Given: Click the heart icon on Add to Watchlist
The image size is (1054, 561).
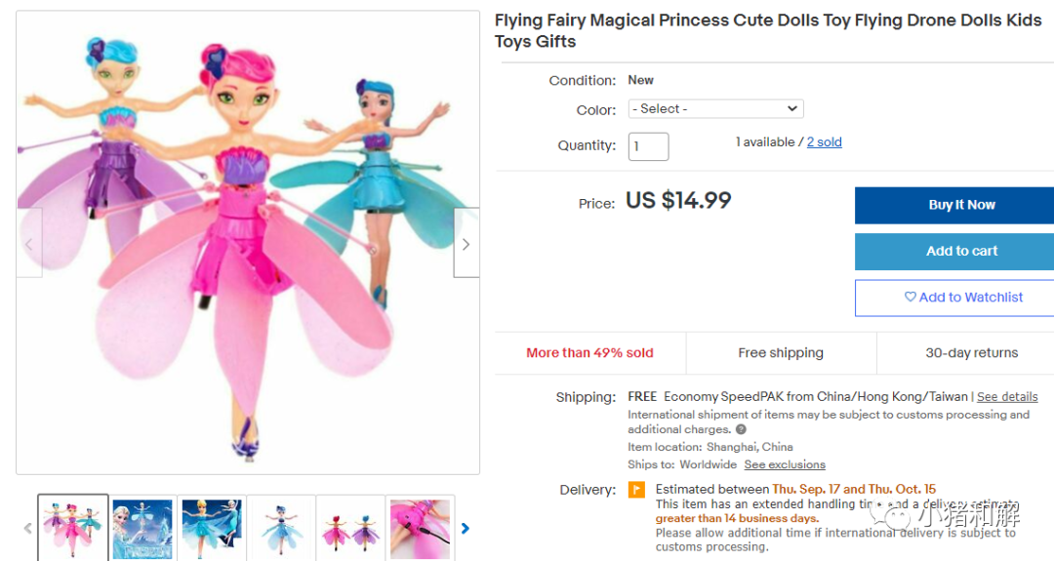Looking at the screenshot, I should 910,298.
